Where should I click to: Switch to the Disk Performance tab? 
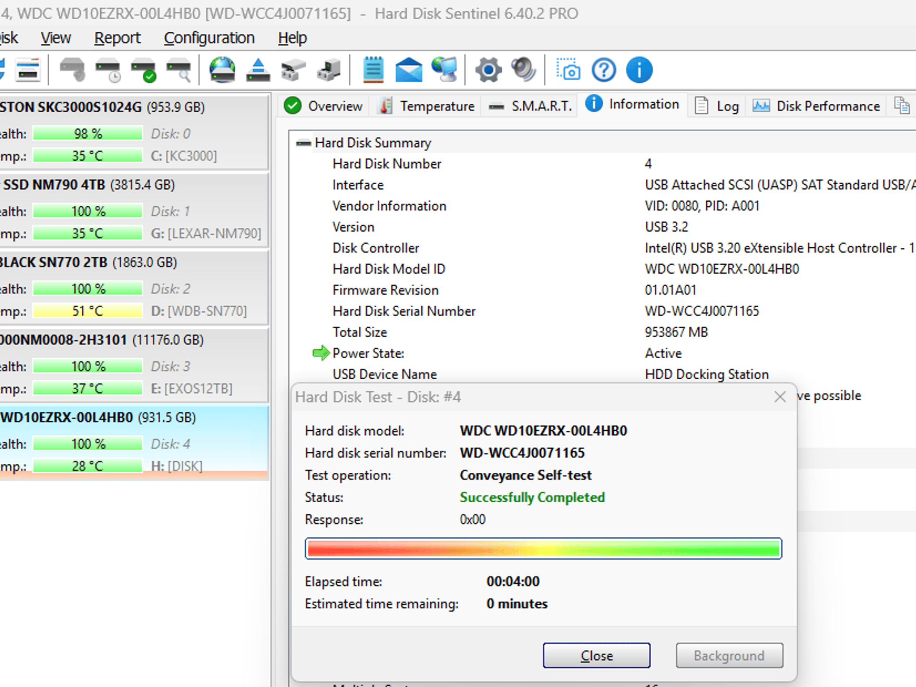[816, 106]
